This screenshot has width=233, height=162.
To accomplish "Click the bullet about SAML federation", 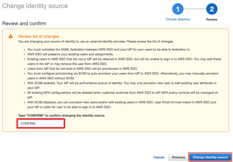I will click(x=109, y=49).
